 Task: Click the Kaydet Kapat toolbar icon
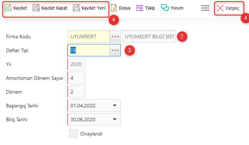(x=36, y=8)
